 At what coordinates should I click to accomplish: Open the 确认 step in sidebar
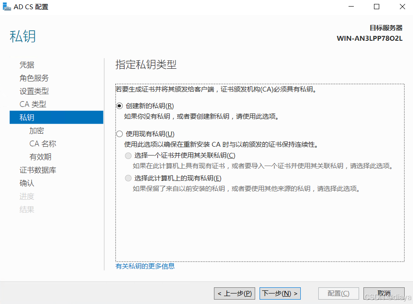click(27, 183)
